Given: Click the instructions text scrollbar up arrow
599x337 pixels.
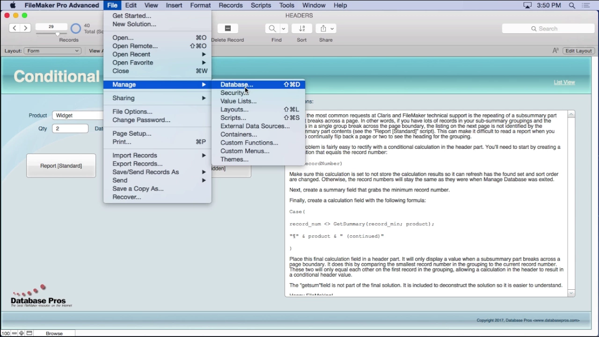Looking at the screenshot, I should 571,115.
